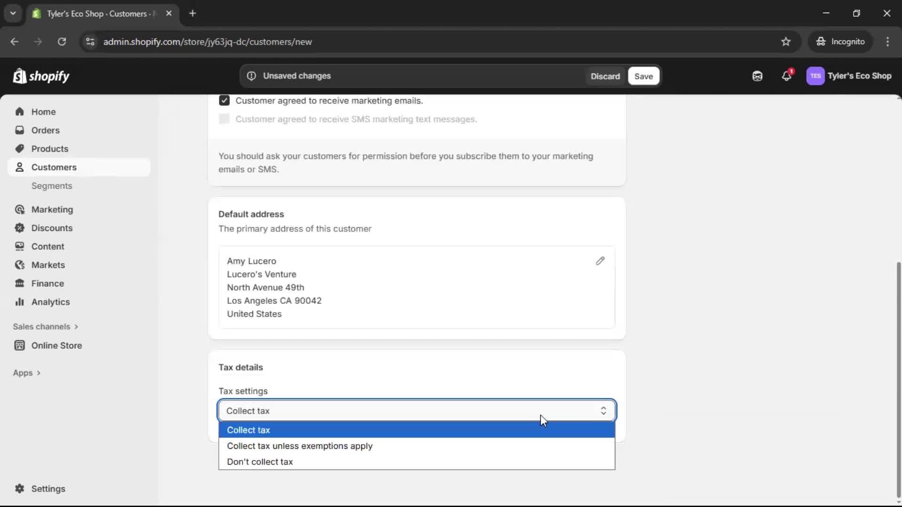Open the Tax settings dropdown
902x507 pixels.
pyautogui.click(x=415, y=410)
